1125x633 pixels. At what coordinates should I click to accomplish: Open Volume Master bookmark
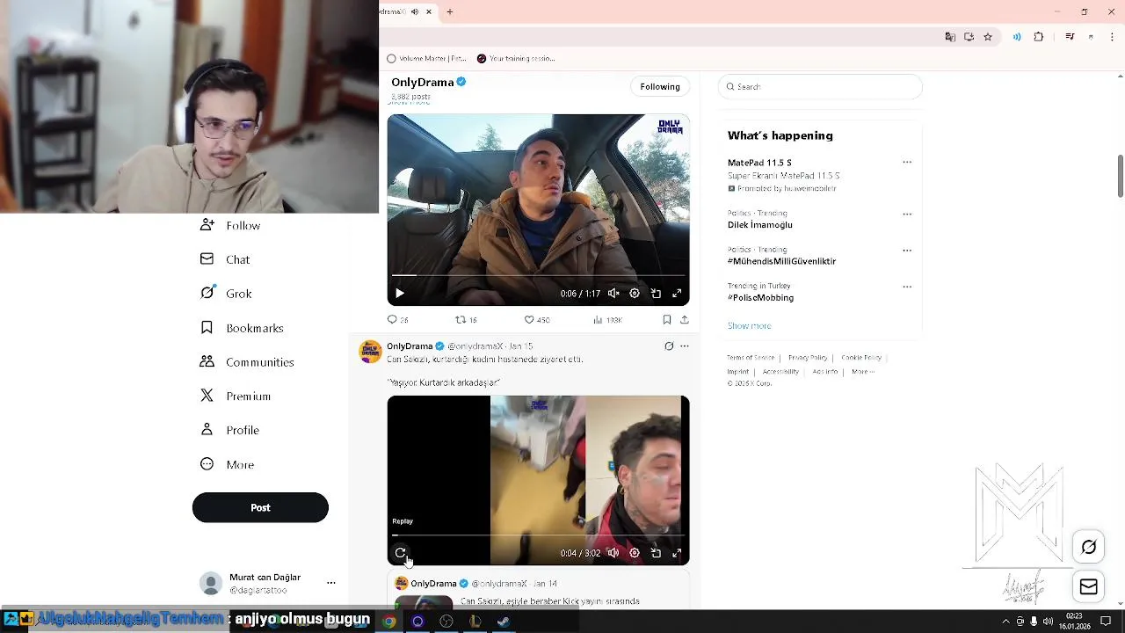(x=428, y=58)
